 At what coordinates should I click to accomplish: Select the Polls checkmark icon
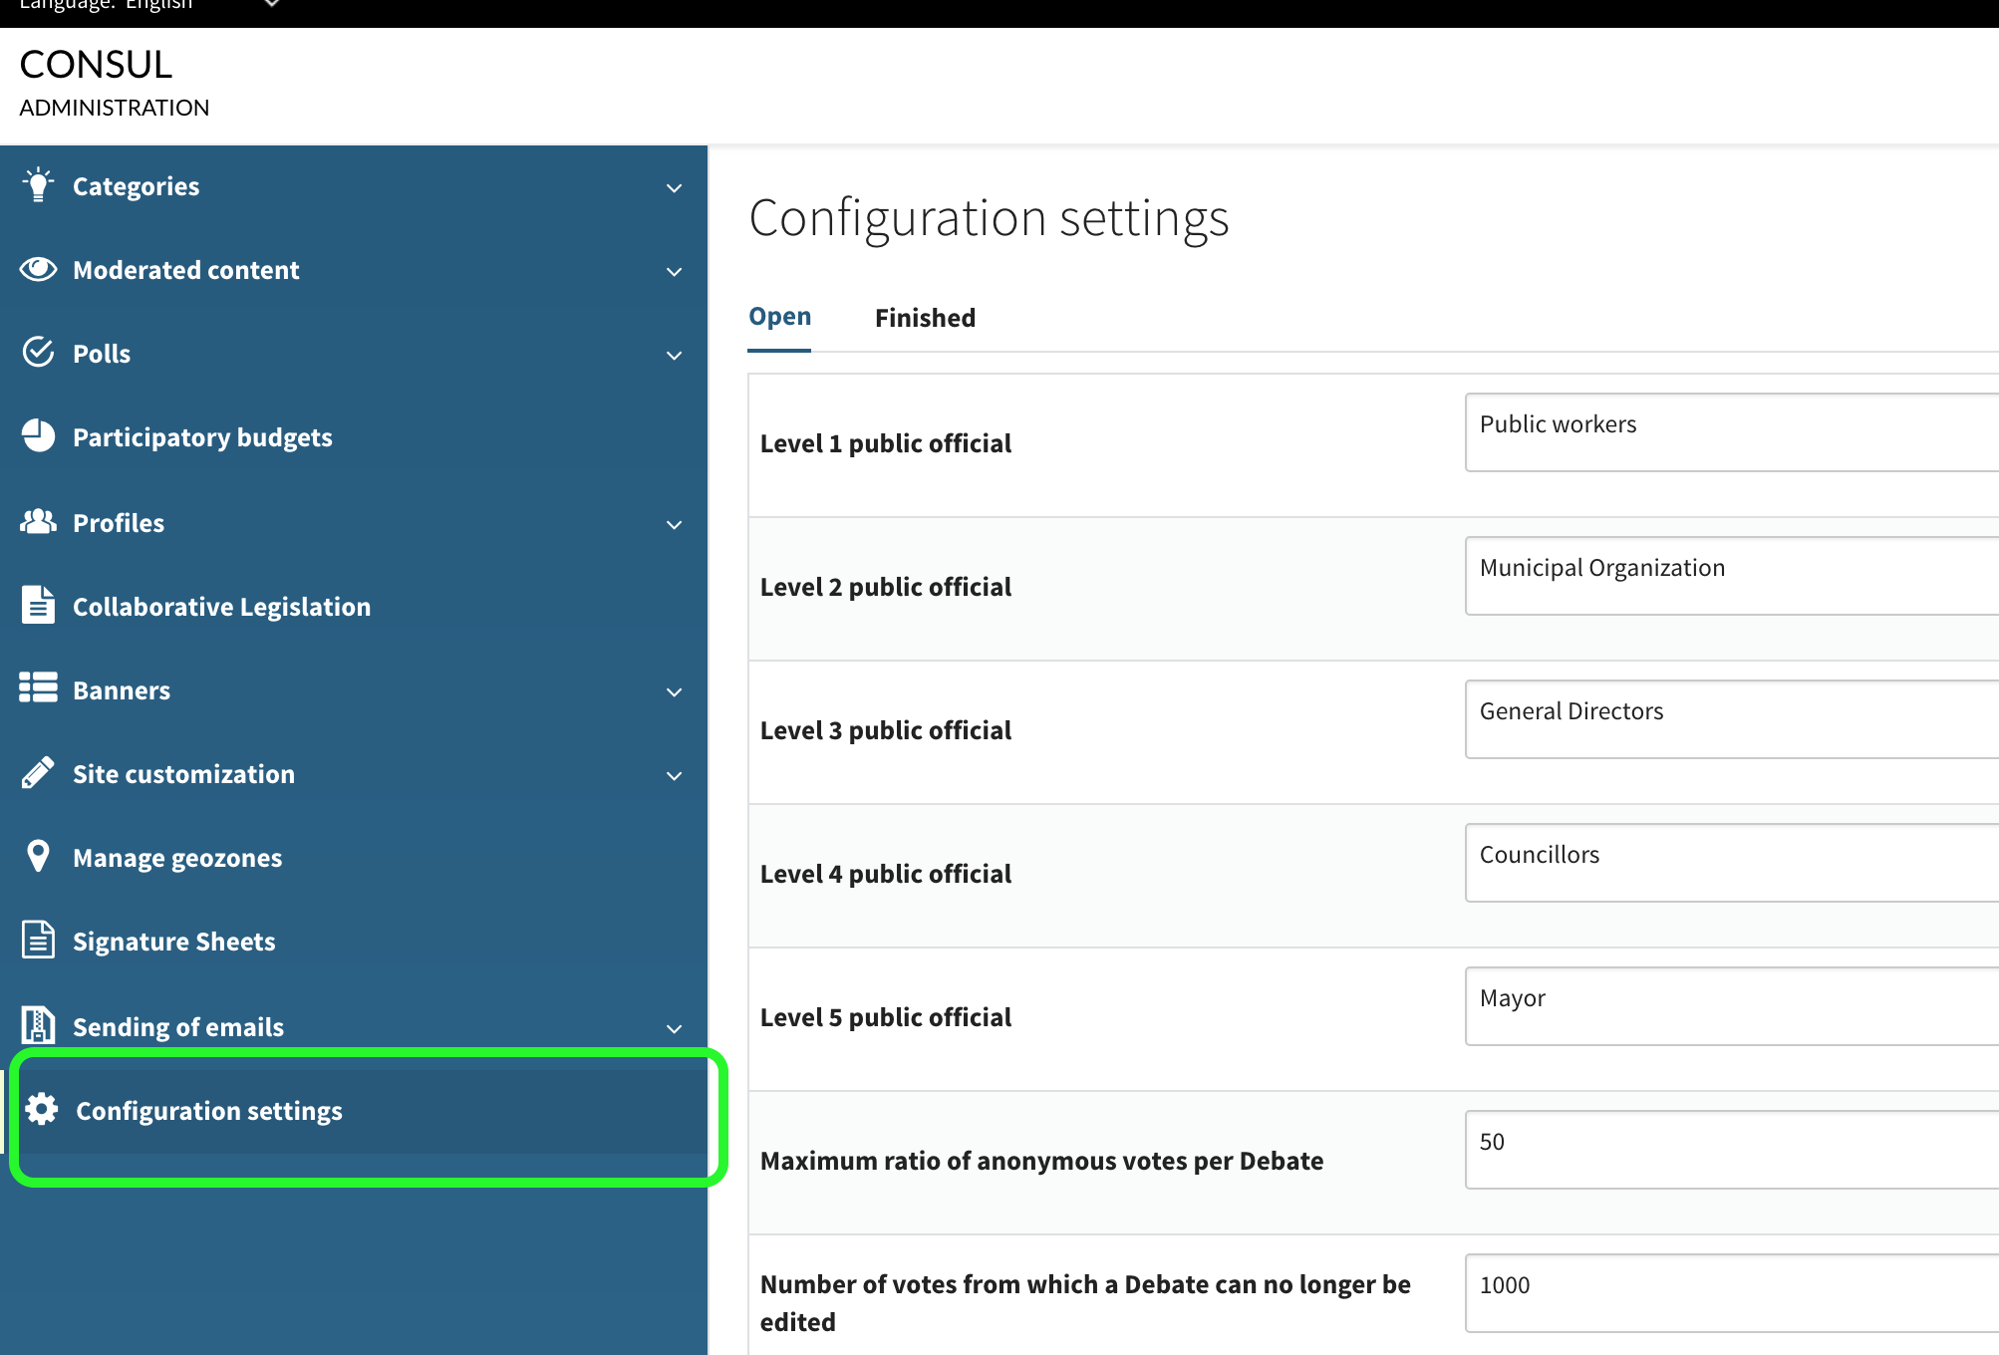38,352
